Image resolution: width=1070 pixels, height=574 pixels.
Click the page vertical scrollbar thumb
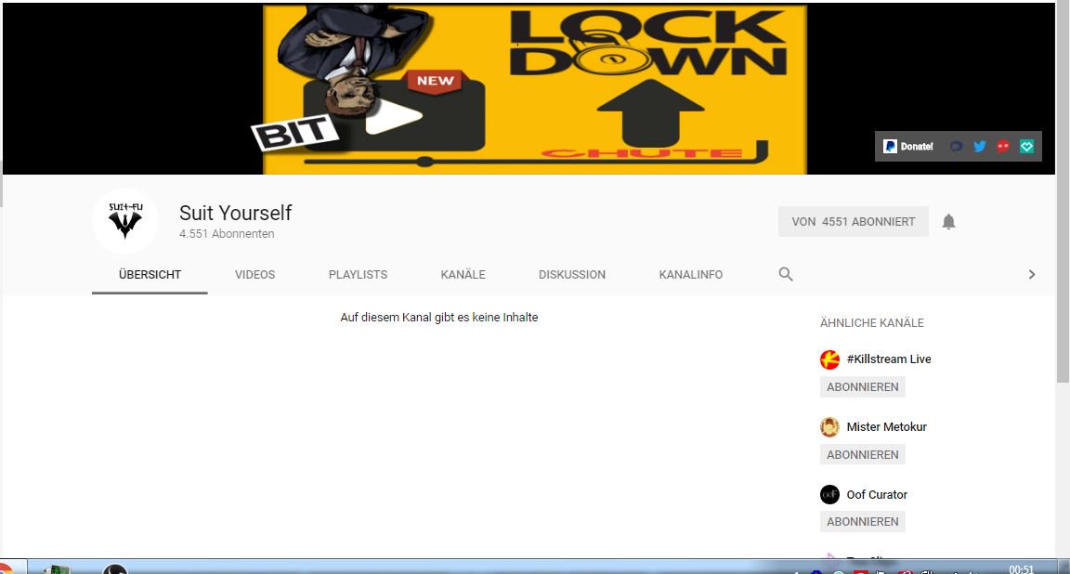pos(1063,192)
